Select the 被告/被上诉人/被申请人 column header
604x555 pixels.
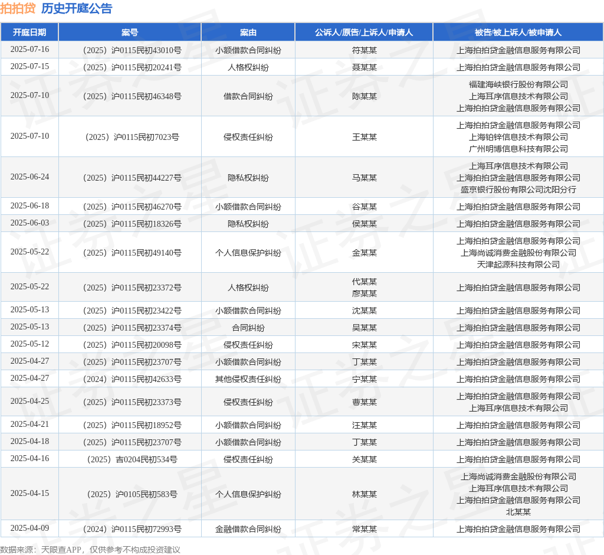coord(518,32)
